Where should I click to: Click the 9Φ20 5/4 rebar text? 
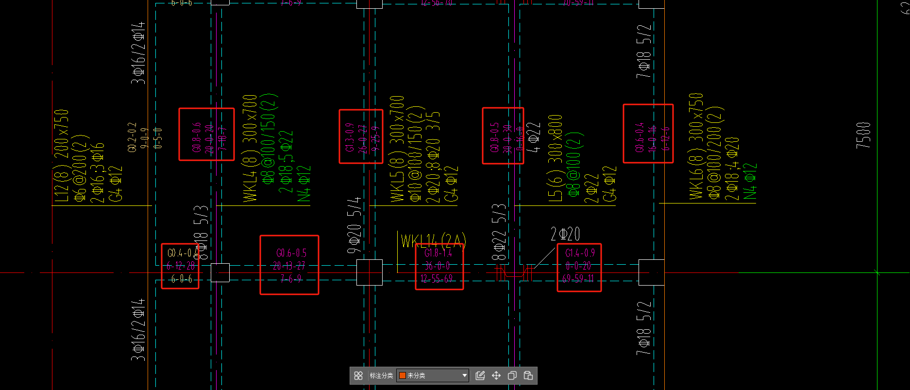point(354,225)
